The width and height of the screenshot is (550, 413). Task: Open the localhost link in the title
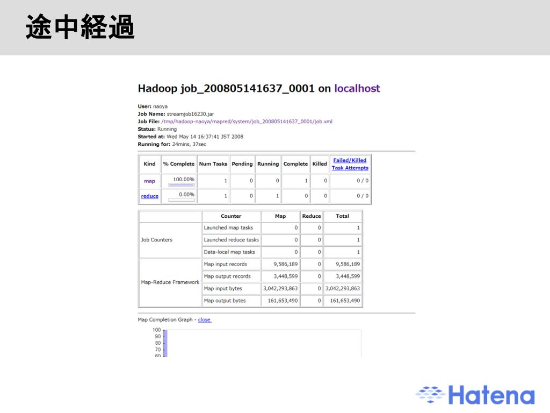click(357, 88)
